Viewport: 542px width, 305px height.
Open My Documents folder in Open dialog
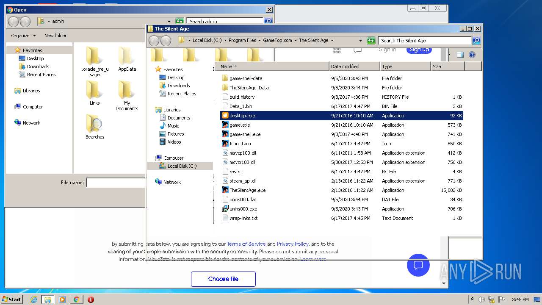(127, 96)
